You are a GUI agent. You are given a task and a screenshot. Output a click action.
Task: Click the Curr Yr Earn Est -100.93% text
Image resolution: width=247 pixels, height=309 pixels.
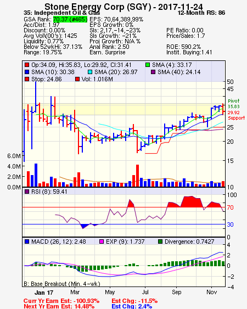click(61, 301)
